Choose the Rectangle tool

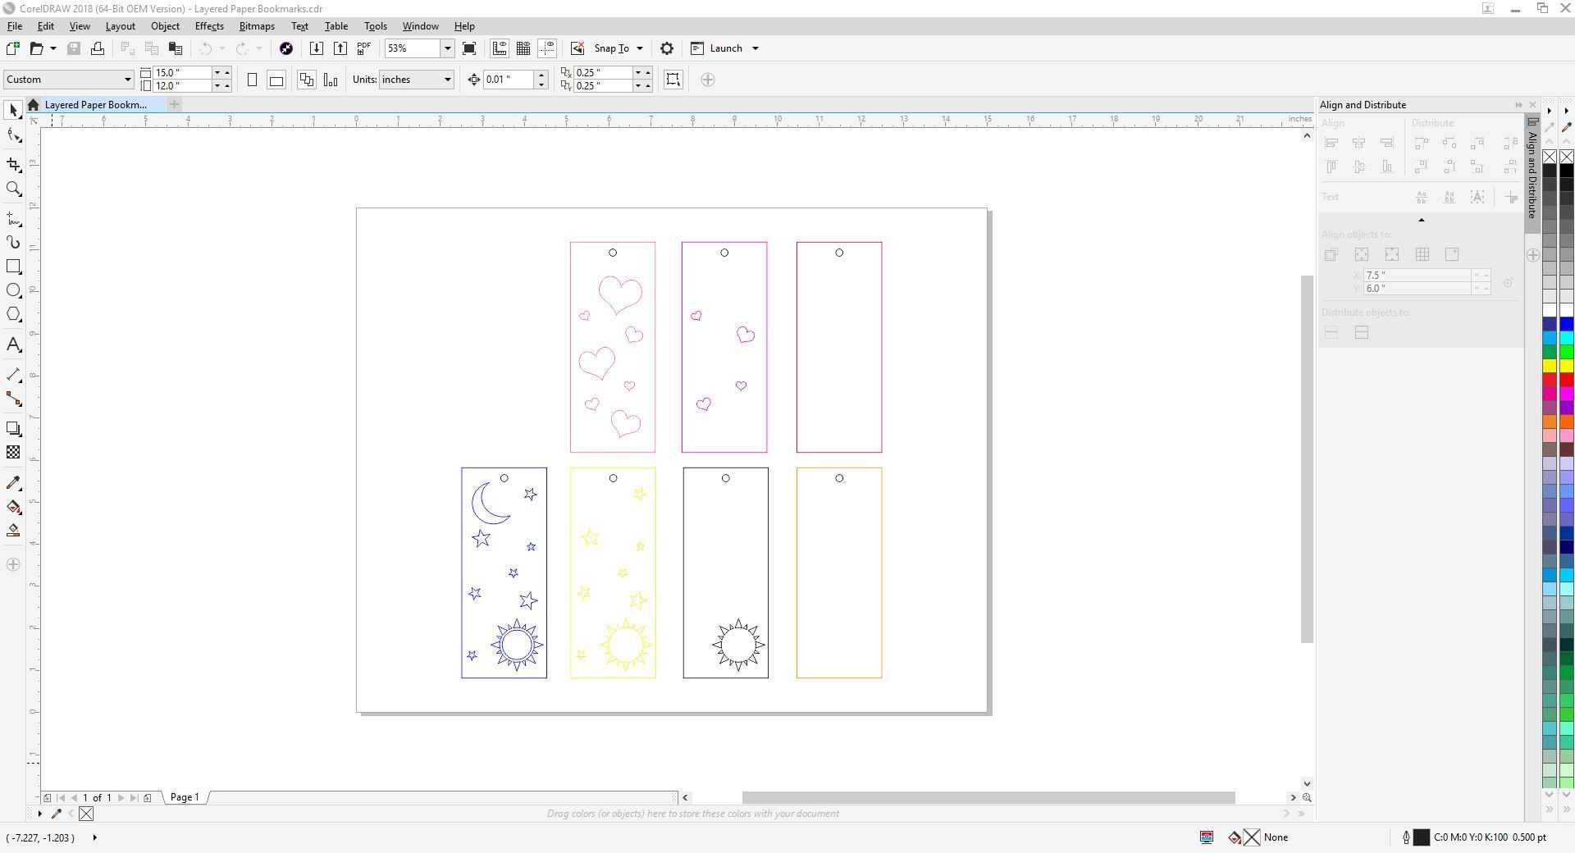point(13,266)
